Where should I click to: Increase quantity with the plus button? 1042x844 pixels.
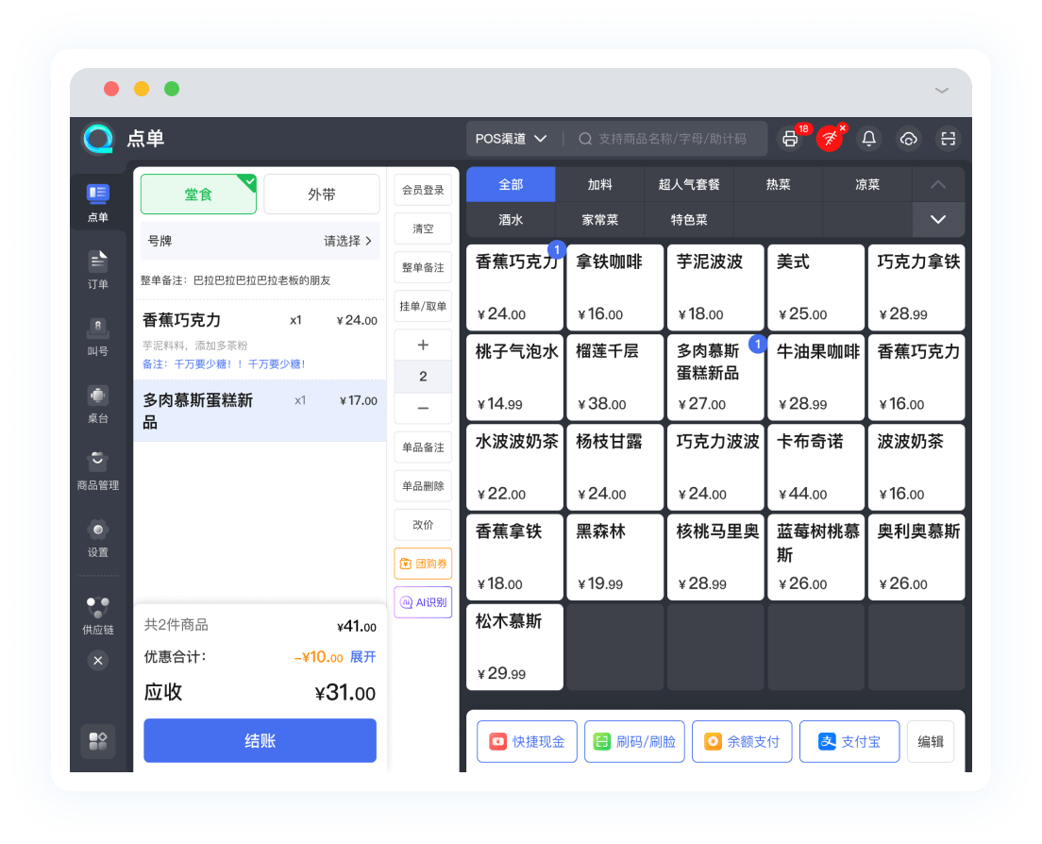tap(423, 345)
